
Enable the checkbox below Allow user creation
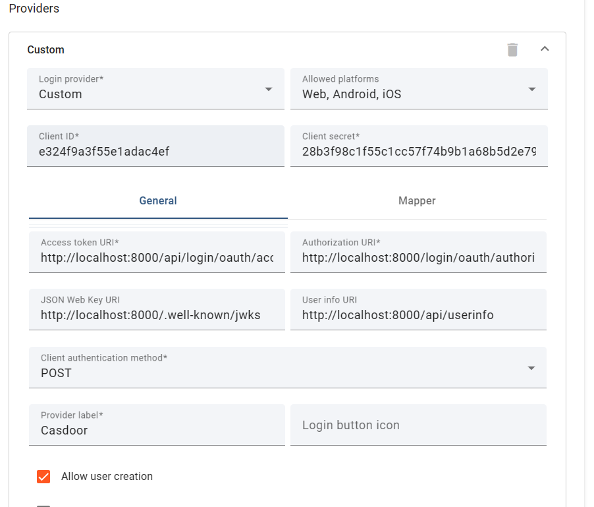43,504
